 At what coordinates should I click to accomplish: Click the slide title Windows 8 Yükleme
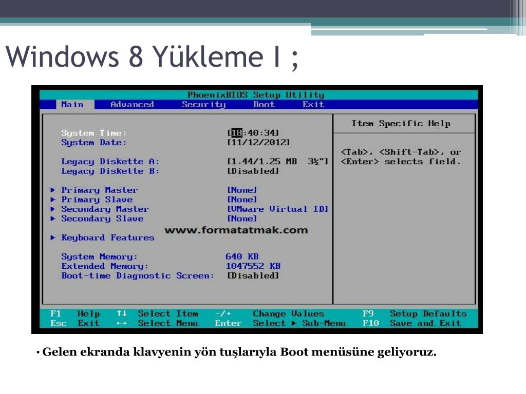(152, 56)
